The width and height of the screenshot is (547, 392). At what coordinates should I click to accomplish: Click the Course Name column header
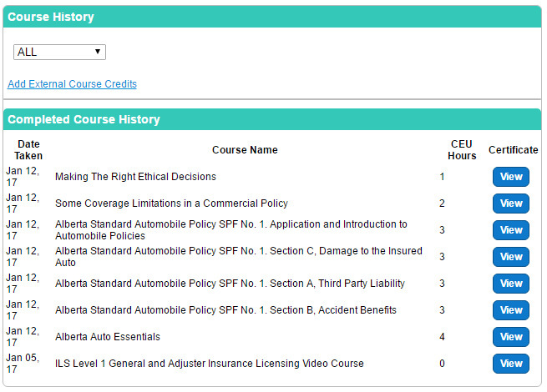pos(245,150)
